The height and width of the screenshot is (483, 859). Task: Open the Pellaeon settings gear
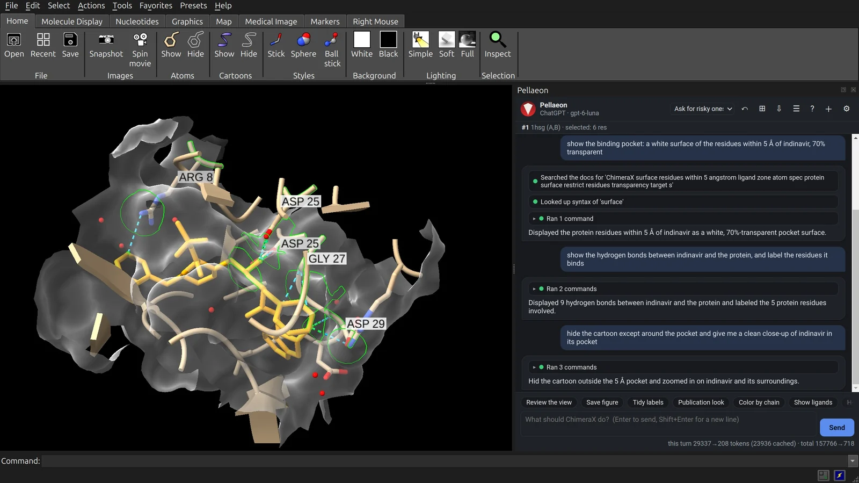[847, 109]
